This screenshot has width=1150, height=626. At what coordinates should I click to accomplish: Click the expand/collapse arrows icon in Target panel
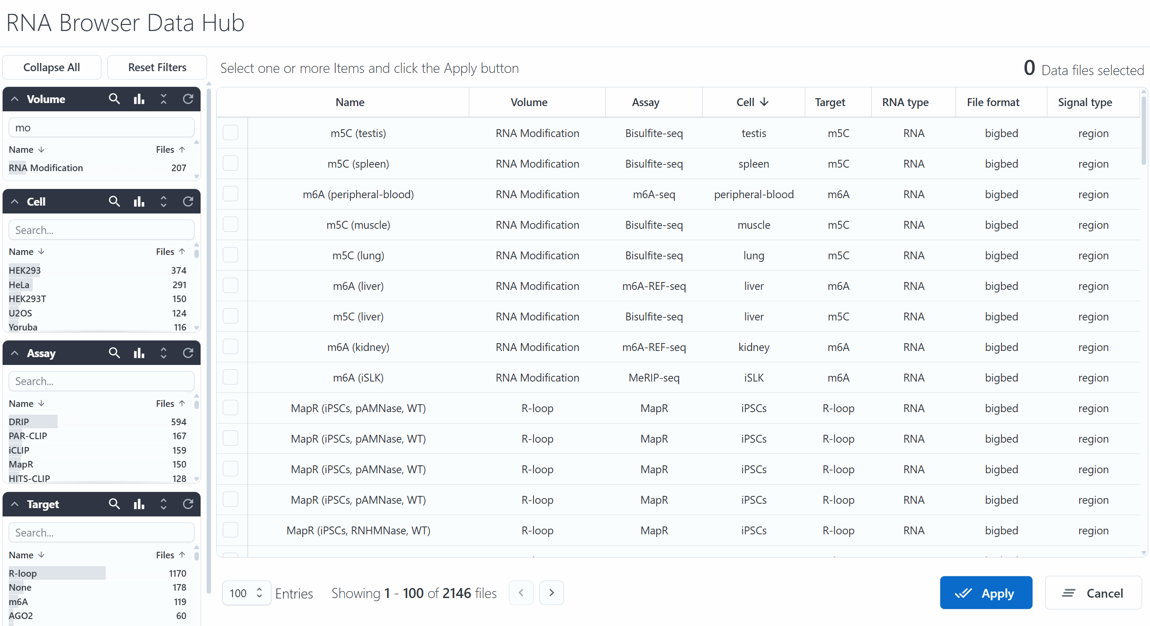pos(163,504)
